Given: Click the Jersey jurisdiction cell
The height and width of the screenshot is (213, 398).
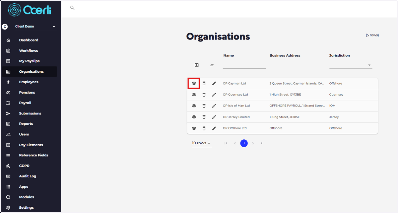Looking at the screenshot, I should pyautogui.click(x=334, y=117).
